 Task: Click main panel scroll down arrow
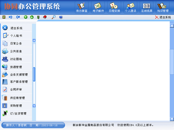172,119
